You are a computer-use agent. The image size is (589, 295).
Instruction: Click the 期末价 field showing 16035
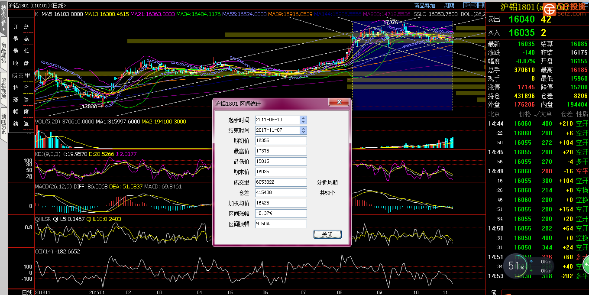(281, 172)
